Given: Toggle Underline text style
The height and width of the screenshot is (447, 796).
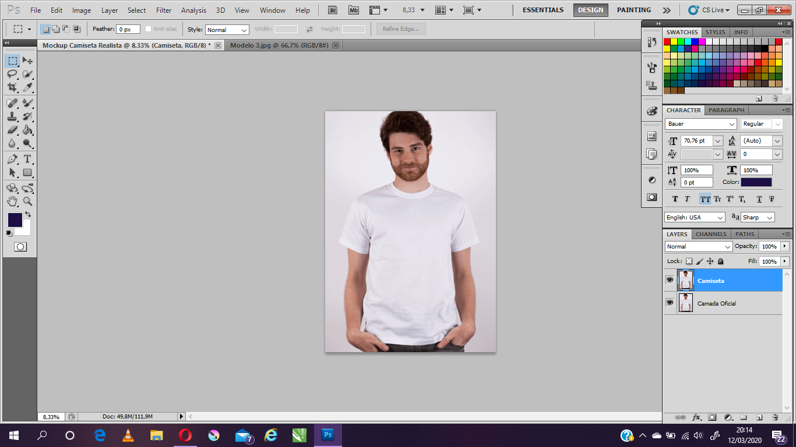Looking at the screenshot, I should [x=759, y=199].
